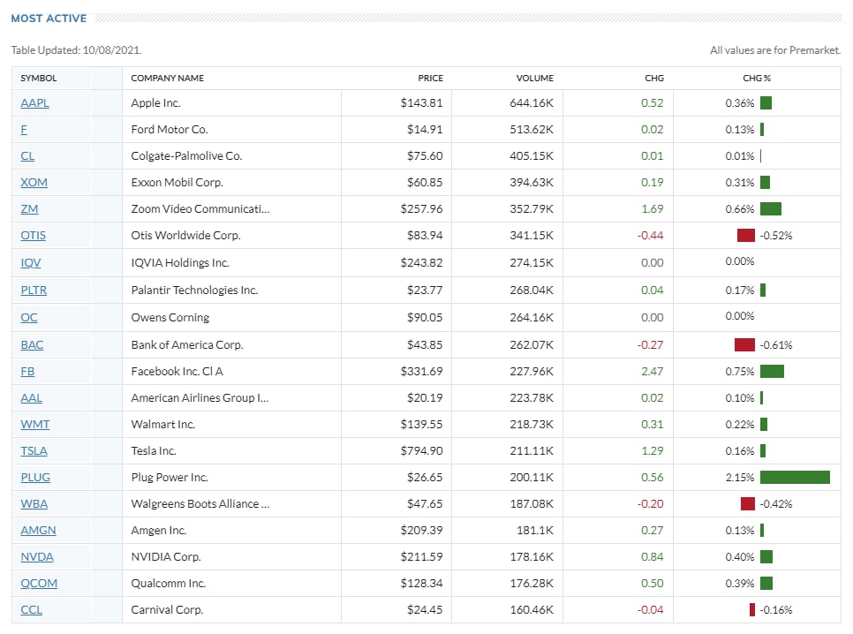853x634 pixels.
Task: Select the Otis Worldwide Corp. name cell
Action: tap(185, 236)
